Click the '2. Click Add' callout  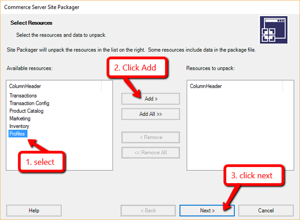click(137, 68)
